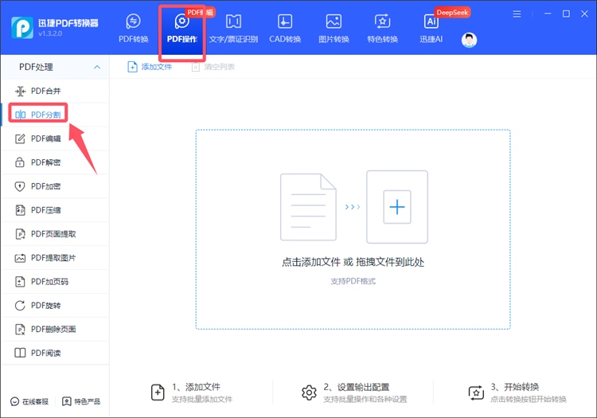Close the application window
This screenshot has height=418, width=597.
[x=584, y=14]
